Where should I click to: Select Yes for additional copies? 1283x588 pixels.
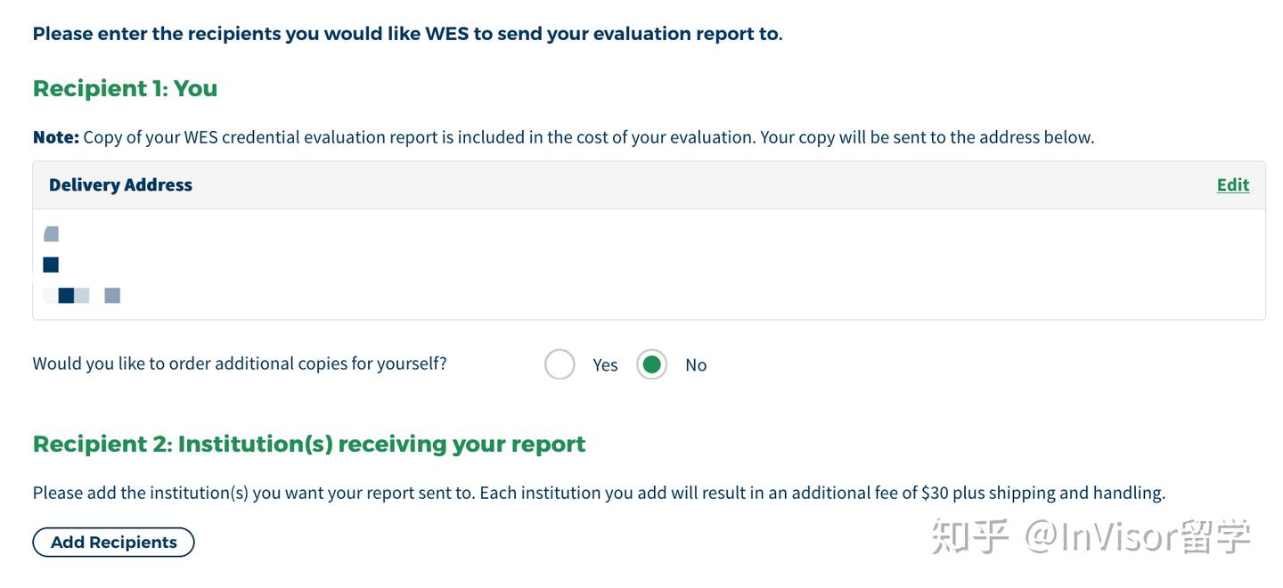click(x=560, y=364)
